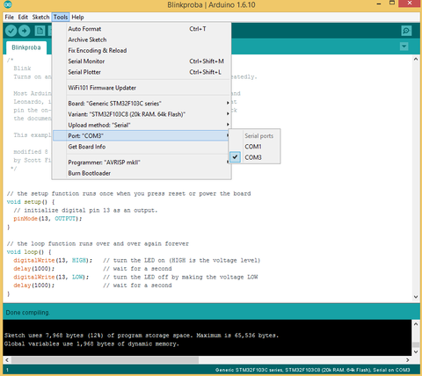
Task: Toggle the checked COM3 serial port
Action: (254, 157)
